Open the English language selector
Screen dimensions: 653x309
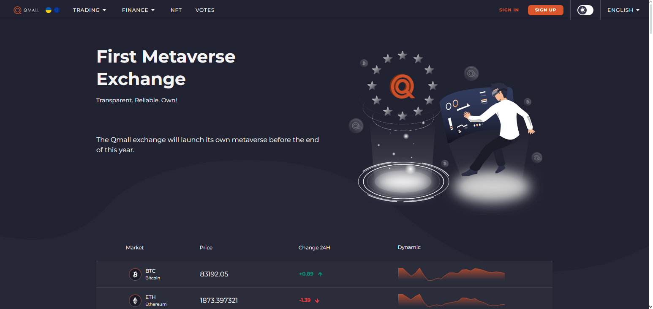coord(623,10)
